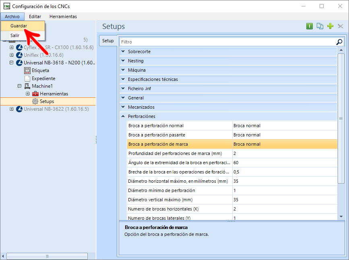Expand the Universal NB-3622 tree node
Screen dimensions: 349x260
11,109
